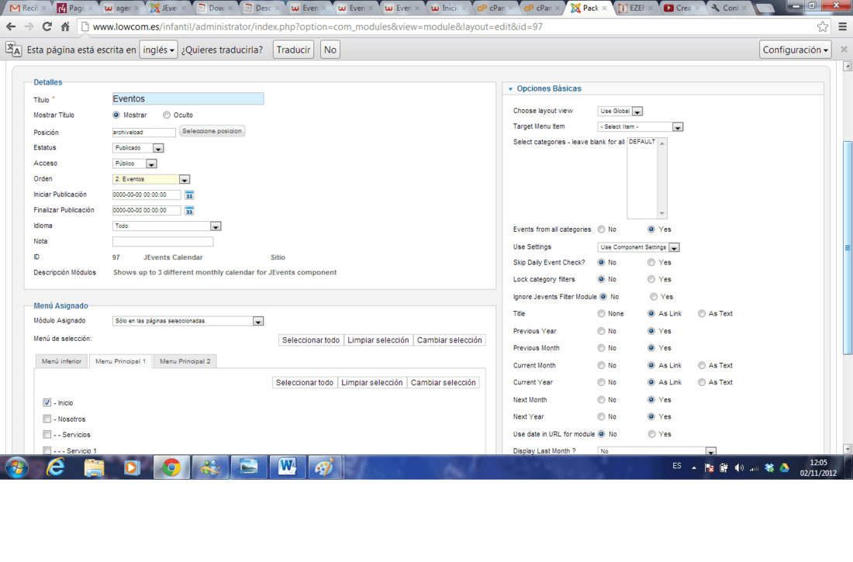Open the browser home page icon
Screen dimensions: 853x562
65,26
